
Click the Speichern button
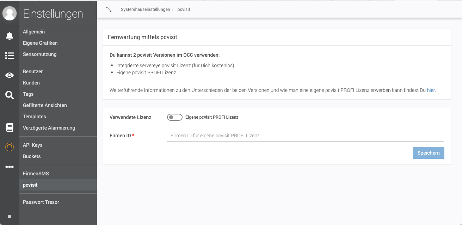point(429,153)
